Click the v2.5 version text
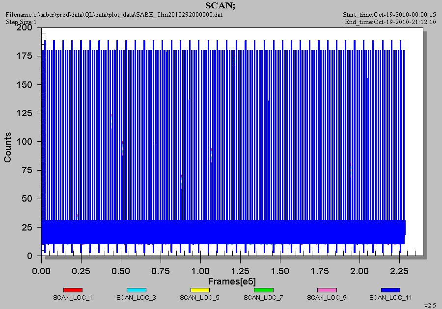 (430, 306)
